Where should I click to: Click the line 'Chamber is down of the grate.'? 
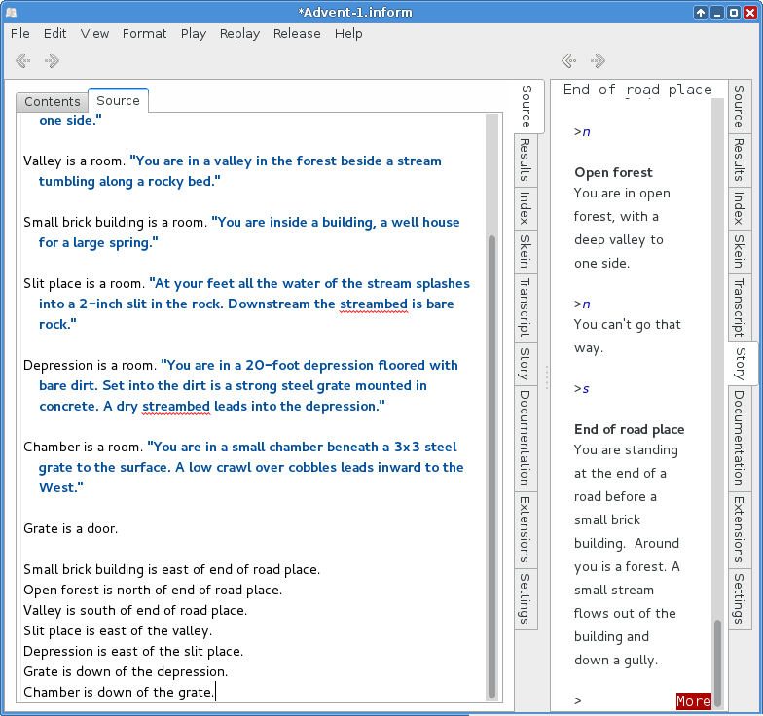coord(119,693)
